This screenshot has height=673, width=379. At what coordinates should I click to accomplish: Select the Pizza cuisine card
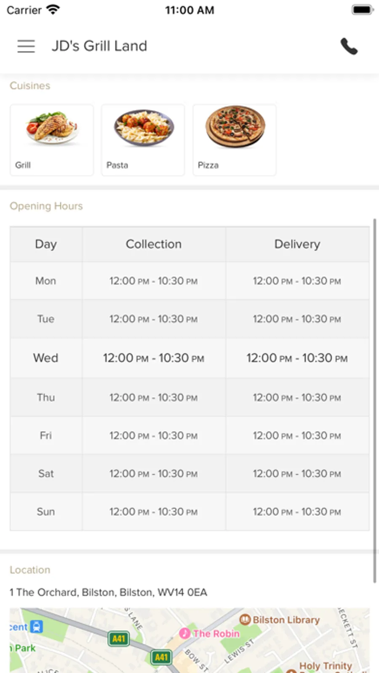pos(234,140)
